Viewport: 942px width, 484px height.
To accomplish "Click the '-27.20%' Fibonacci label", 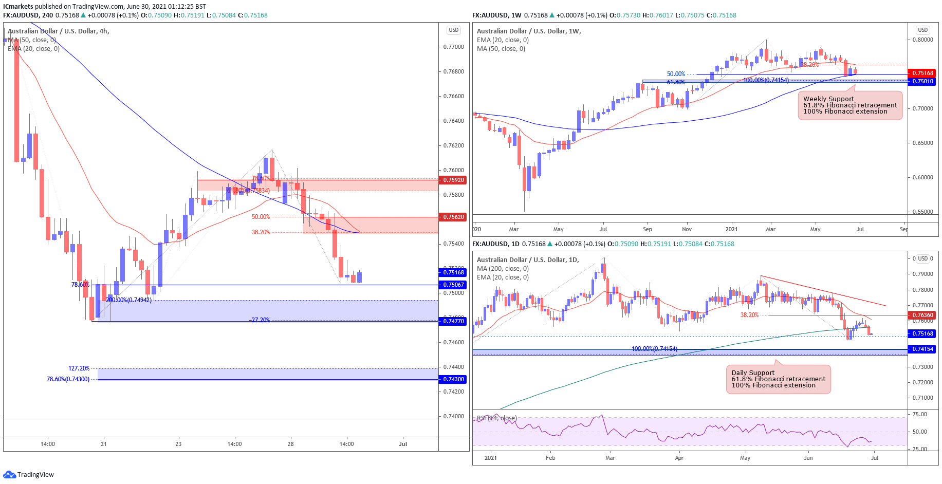I will coord(260,320).
